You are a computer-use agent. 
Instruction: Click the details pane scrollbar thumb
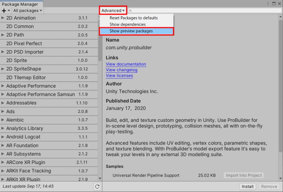(280, 86)
